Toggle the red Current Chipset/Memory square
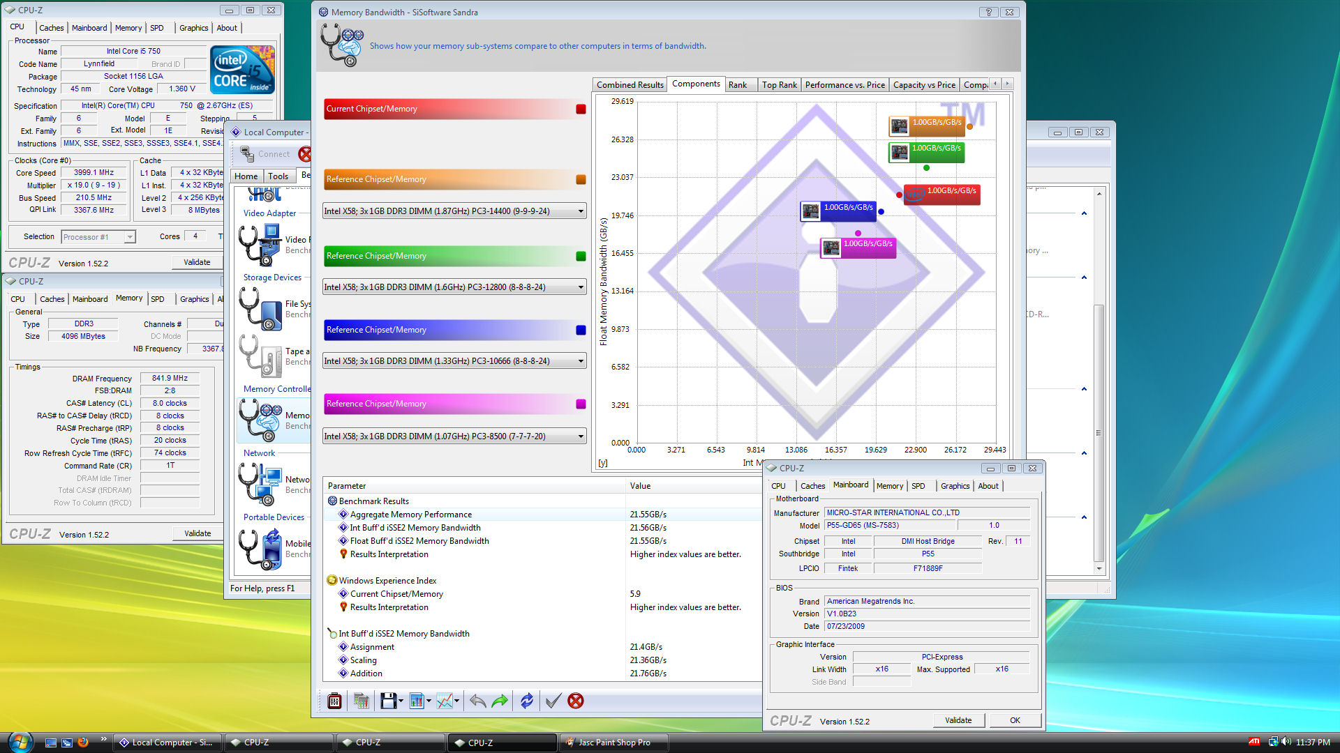 pos(581,109)
